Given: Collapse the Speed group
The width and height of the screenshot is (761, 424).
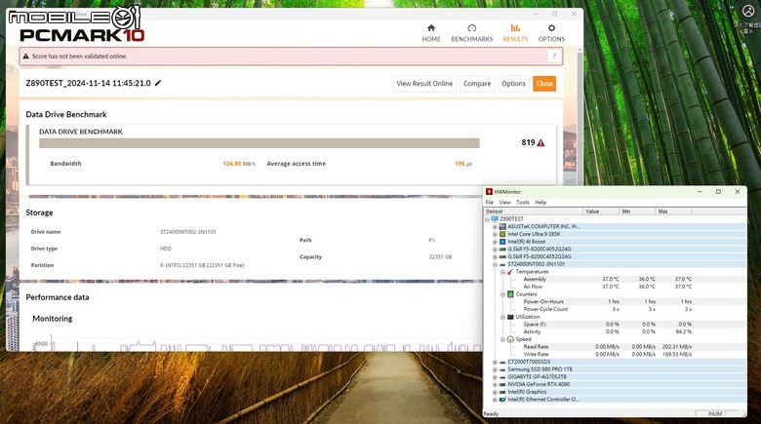Looking at the screenshot, I should point(502,339).
